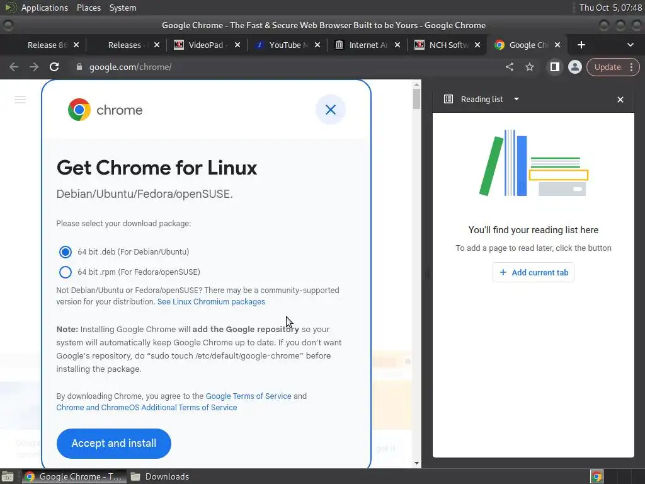Reload the current page

click(54, 67)
